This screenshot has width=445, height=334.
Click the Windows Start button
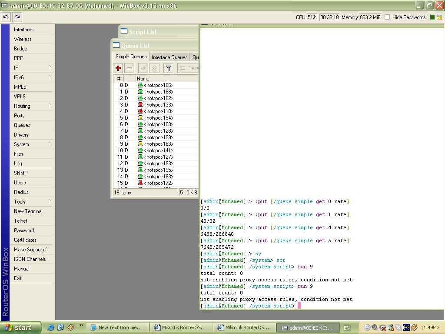click(x=20, y=327)
